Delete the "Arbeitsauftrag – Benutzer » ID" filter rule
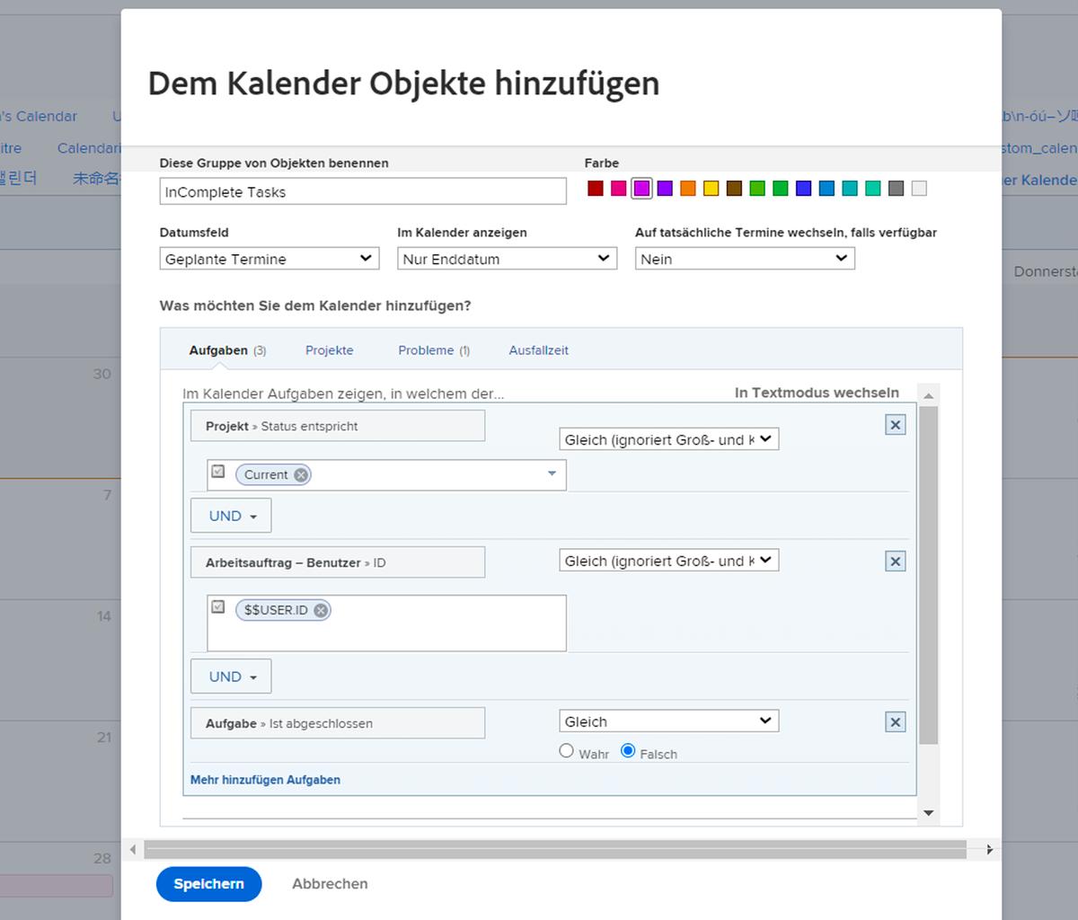Image resolution: width=1078 pixels, height=920 pixels. click(x=895, y=560)
